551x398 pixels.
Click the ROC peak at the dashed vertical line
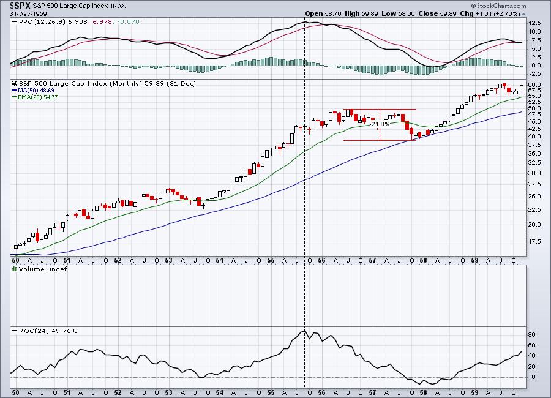click(x=304, y=331)
